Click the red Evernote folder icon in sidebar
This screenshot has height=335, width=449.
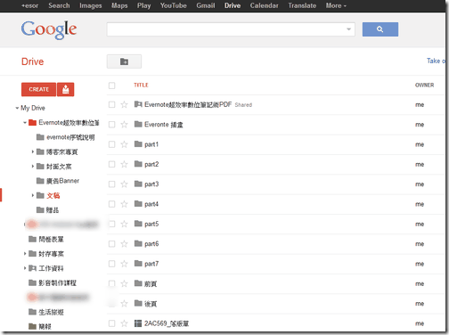pos(32,122)
